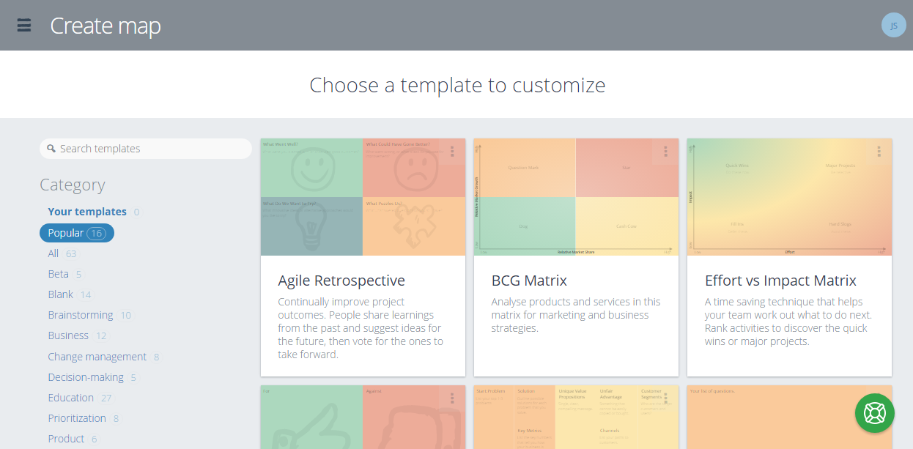Browse the Prioritization category
The image size is (913, 449).
click(x=77, y=418)
